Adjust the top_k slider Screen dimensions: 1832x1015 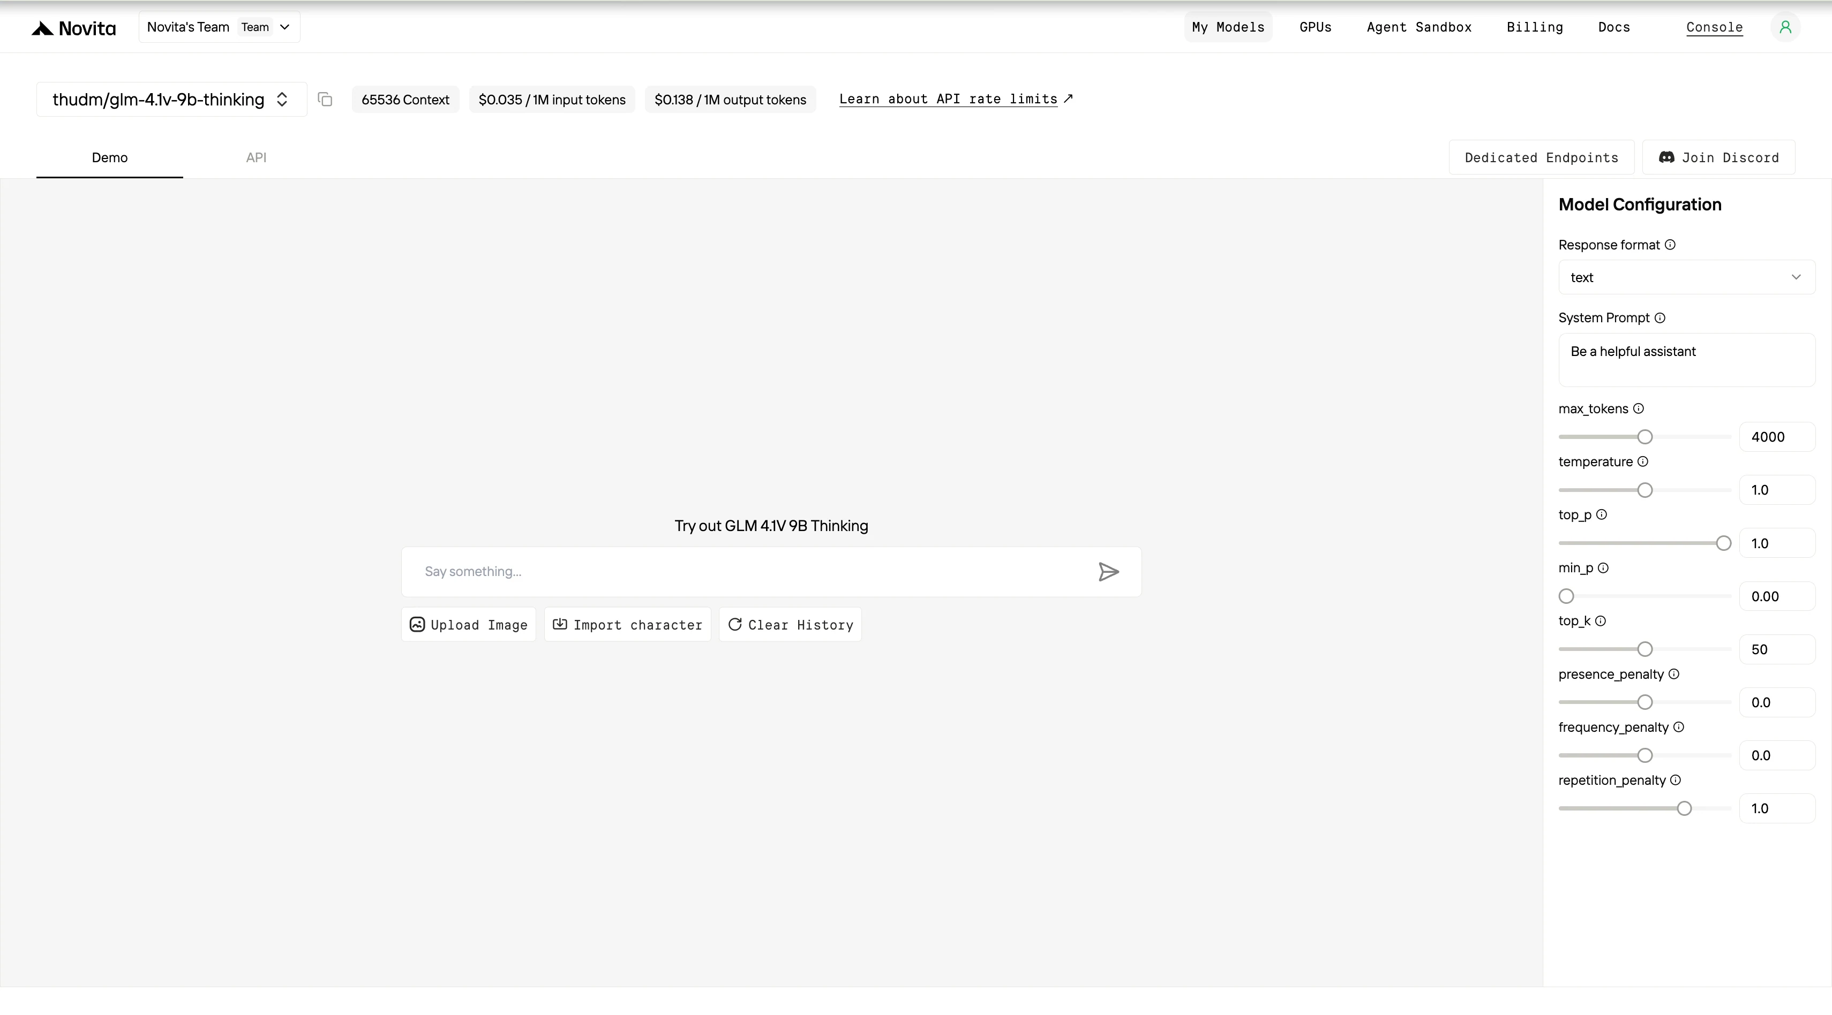point(1645,650)
